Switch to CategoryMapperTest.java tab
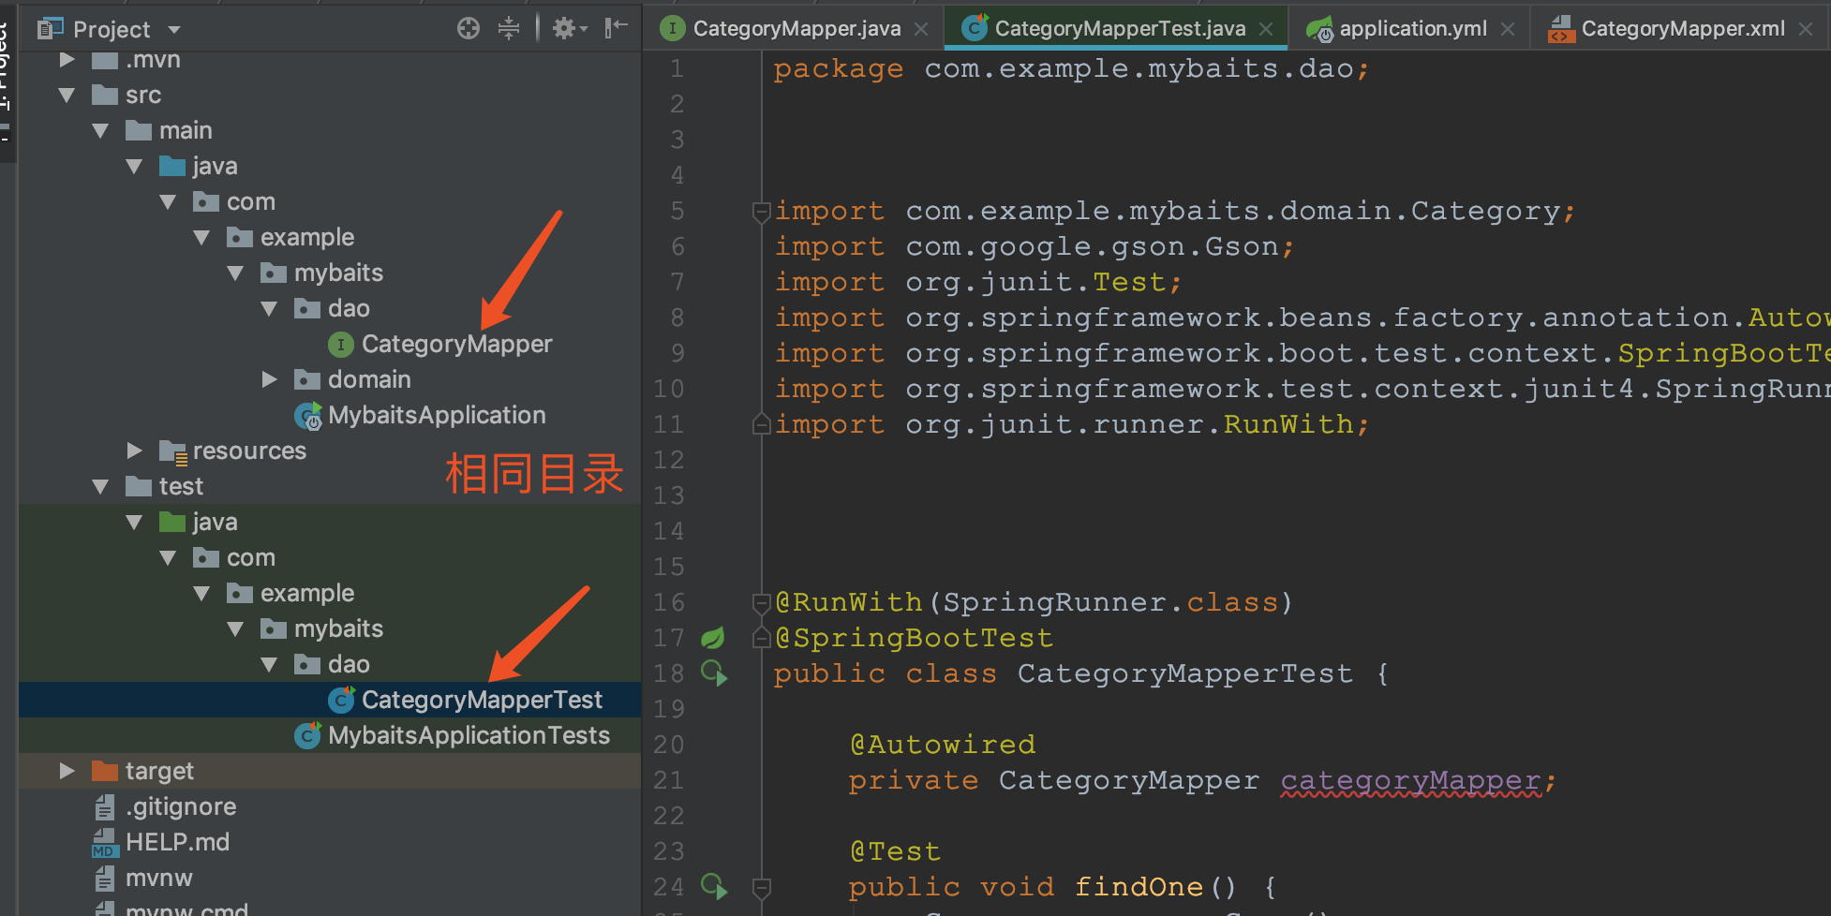 click(1120, 29)
